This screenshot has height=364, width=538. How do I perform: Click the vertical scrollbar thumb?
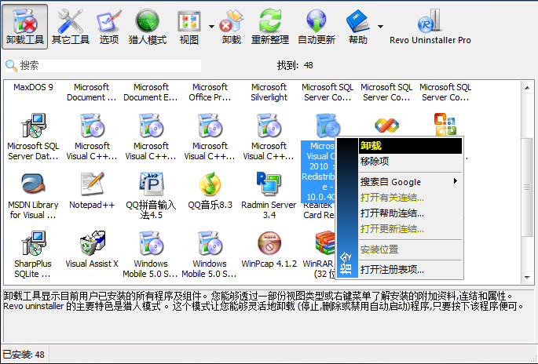coord(527,187)
